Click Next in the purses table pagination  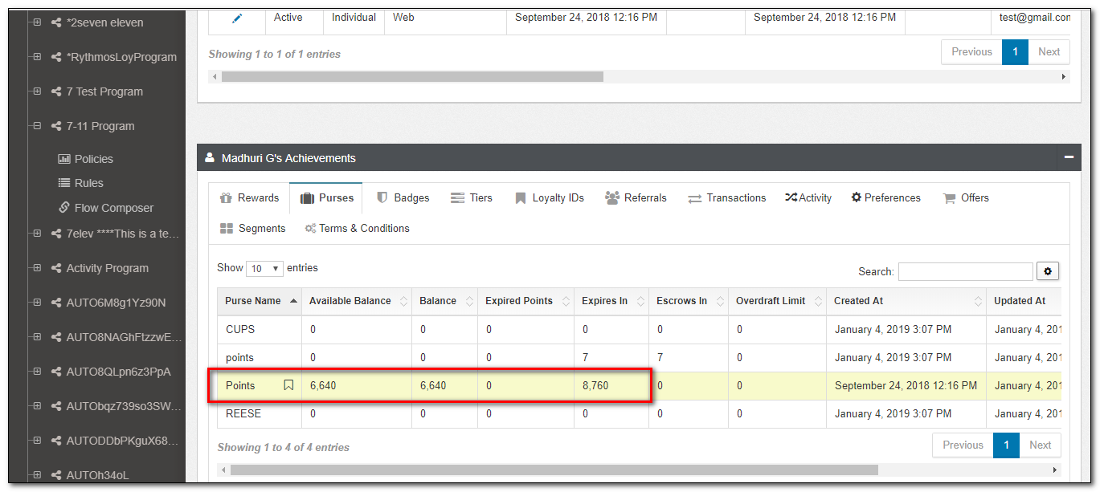coord(1040,445)
